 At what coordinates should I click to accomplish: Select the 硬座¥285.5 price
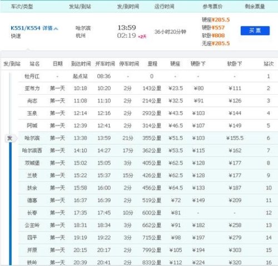click(216, 19)
